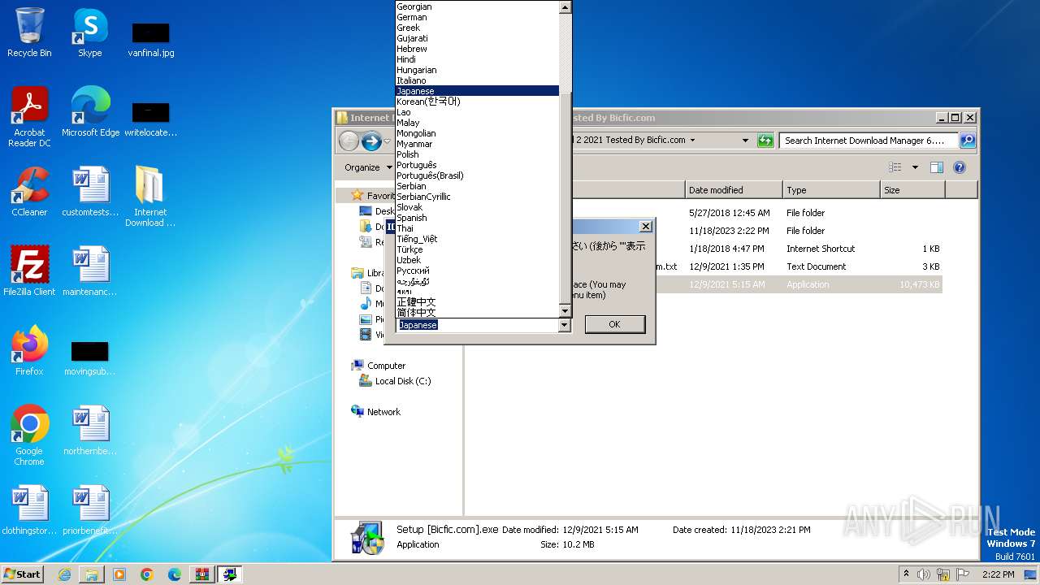The width and height of the screenshot is (1040, 585).
Task: Open Windows Explorer taskbar button
Action: point(92,574)
